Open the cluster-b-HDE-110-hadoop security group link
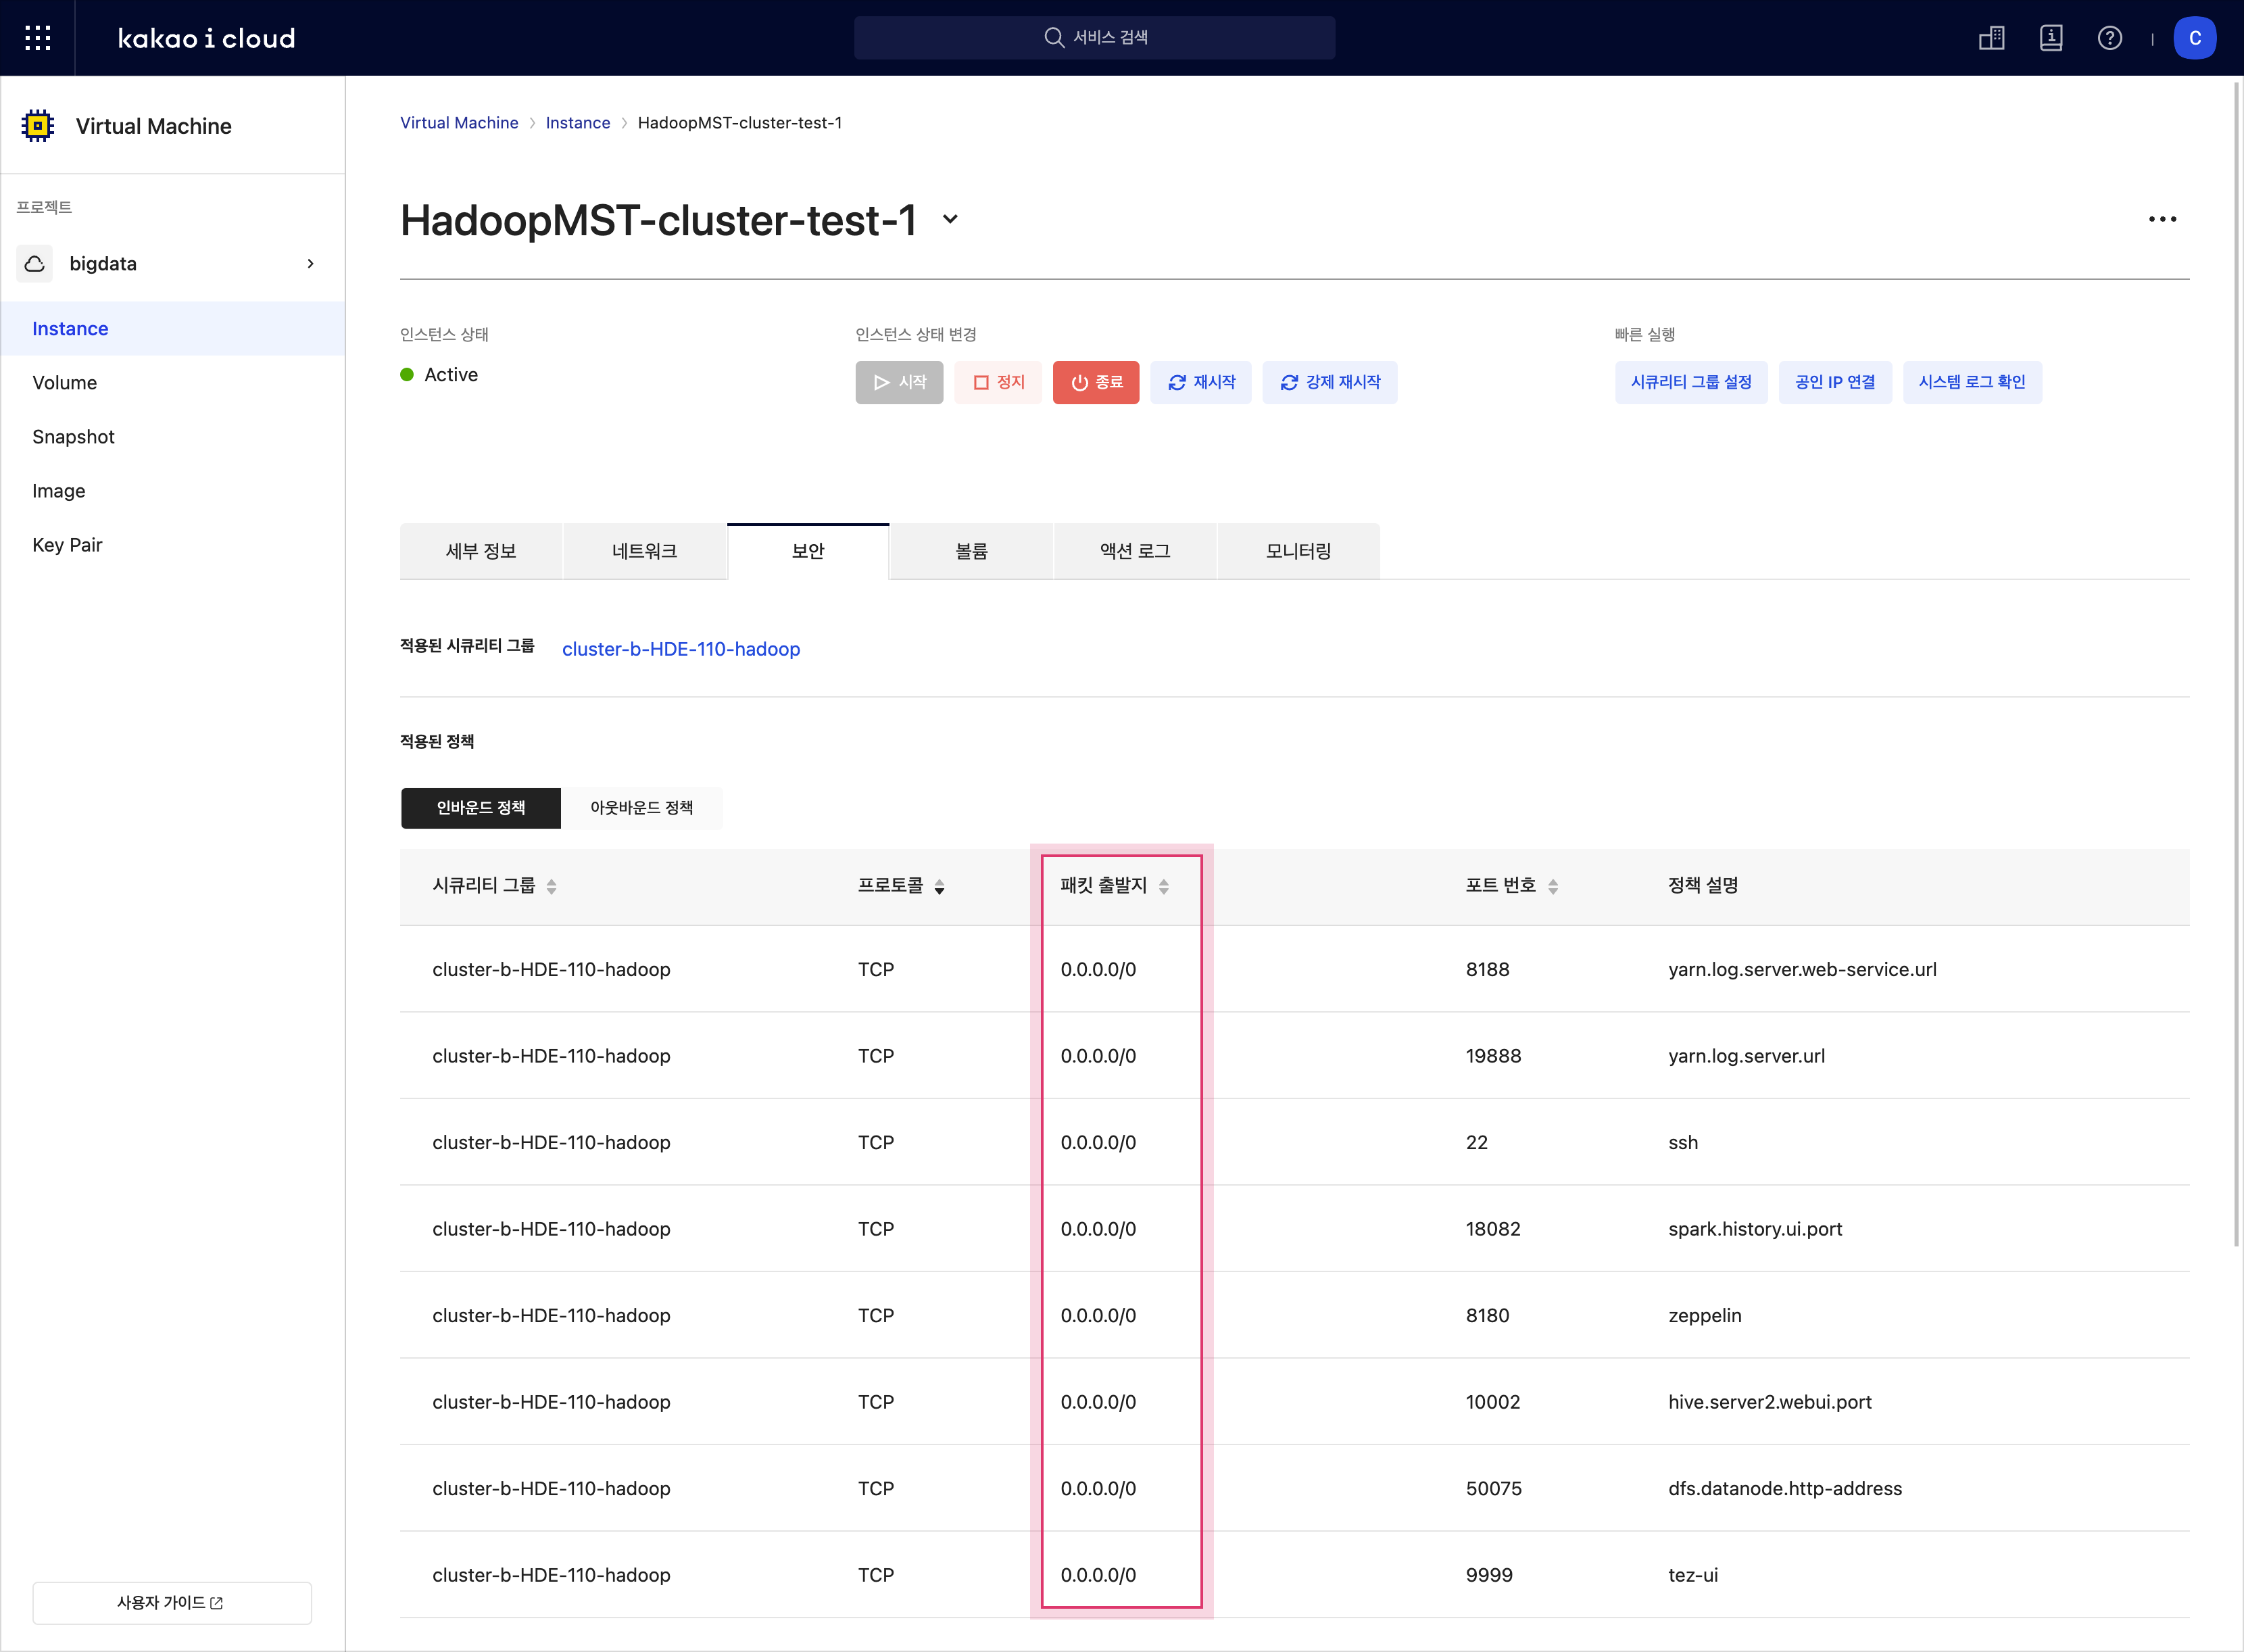The image size is (2244, 1652). pyautogui.click(x=681, y=649)
